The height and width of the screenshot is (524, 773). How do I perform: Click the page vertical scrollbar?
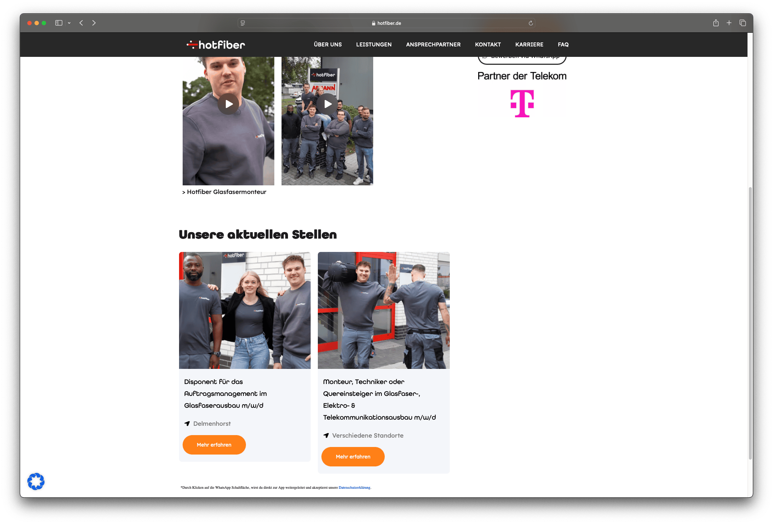[750, 323]
